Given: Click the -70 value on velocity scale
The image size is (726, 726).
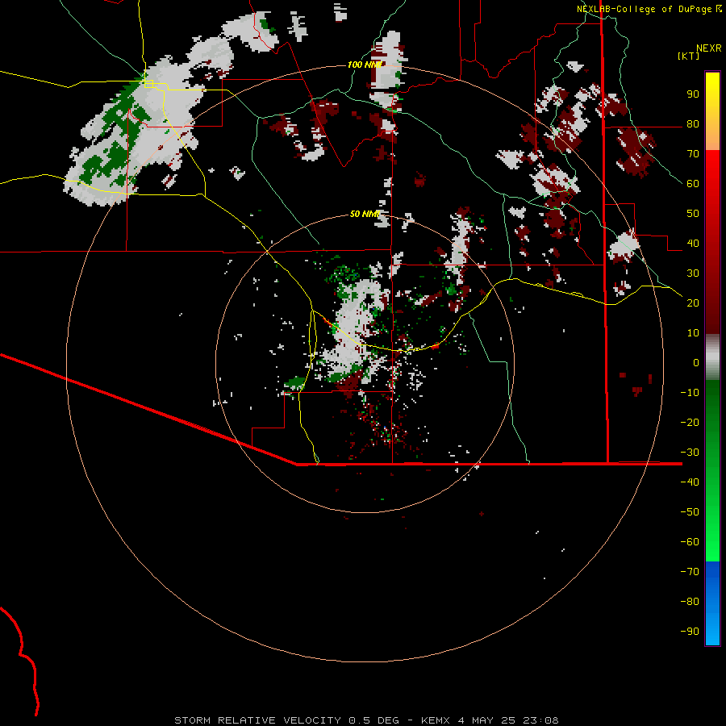Looking at the screenshot, I should coord(690,572).
